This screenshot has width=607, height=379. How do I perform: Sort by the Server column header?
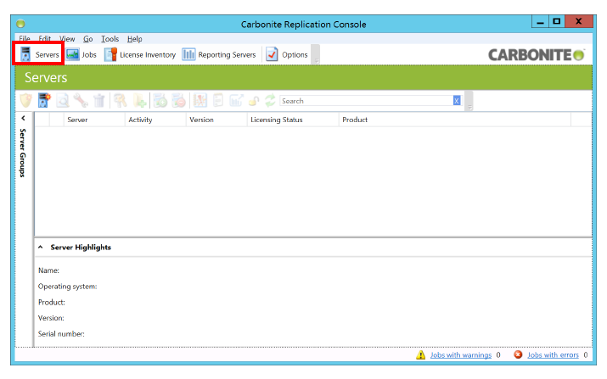point(94,120)
